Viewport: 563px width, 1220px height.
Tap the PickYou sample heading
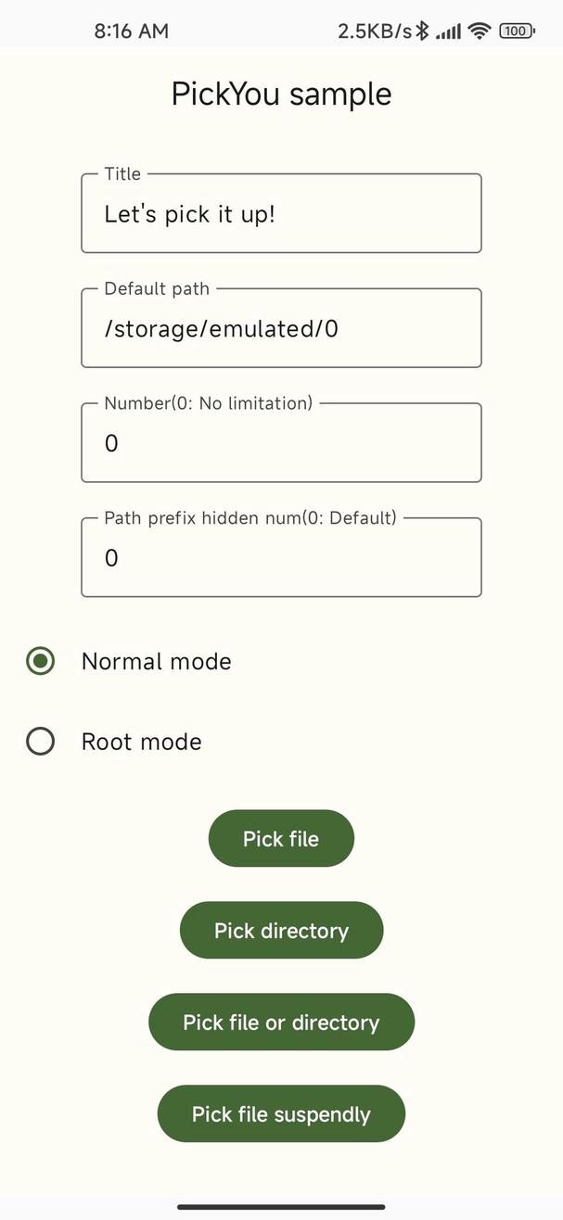[281, 94]
